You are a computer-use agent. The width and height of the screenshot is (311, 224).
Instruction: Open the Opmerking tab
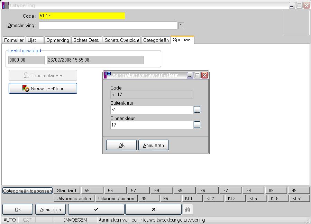57,40
